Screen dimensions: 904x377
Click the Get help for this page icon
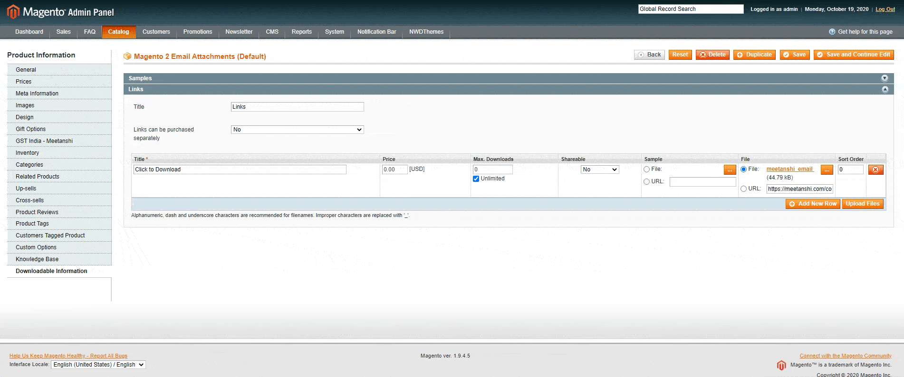pyautogui.click(x=832, y=32)
